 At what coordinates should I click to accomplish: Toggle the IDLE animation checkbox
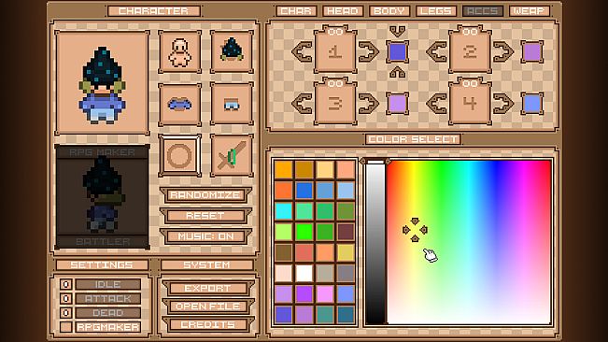click(66, 284)
